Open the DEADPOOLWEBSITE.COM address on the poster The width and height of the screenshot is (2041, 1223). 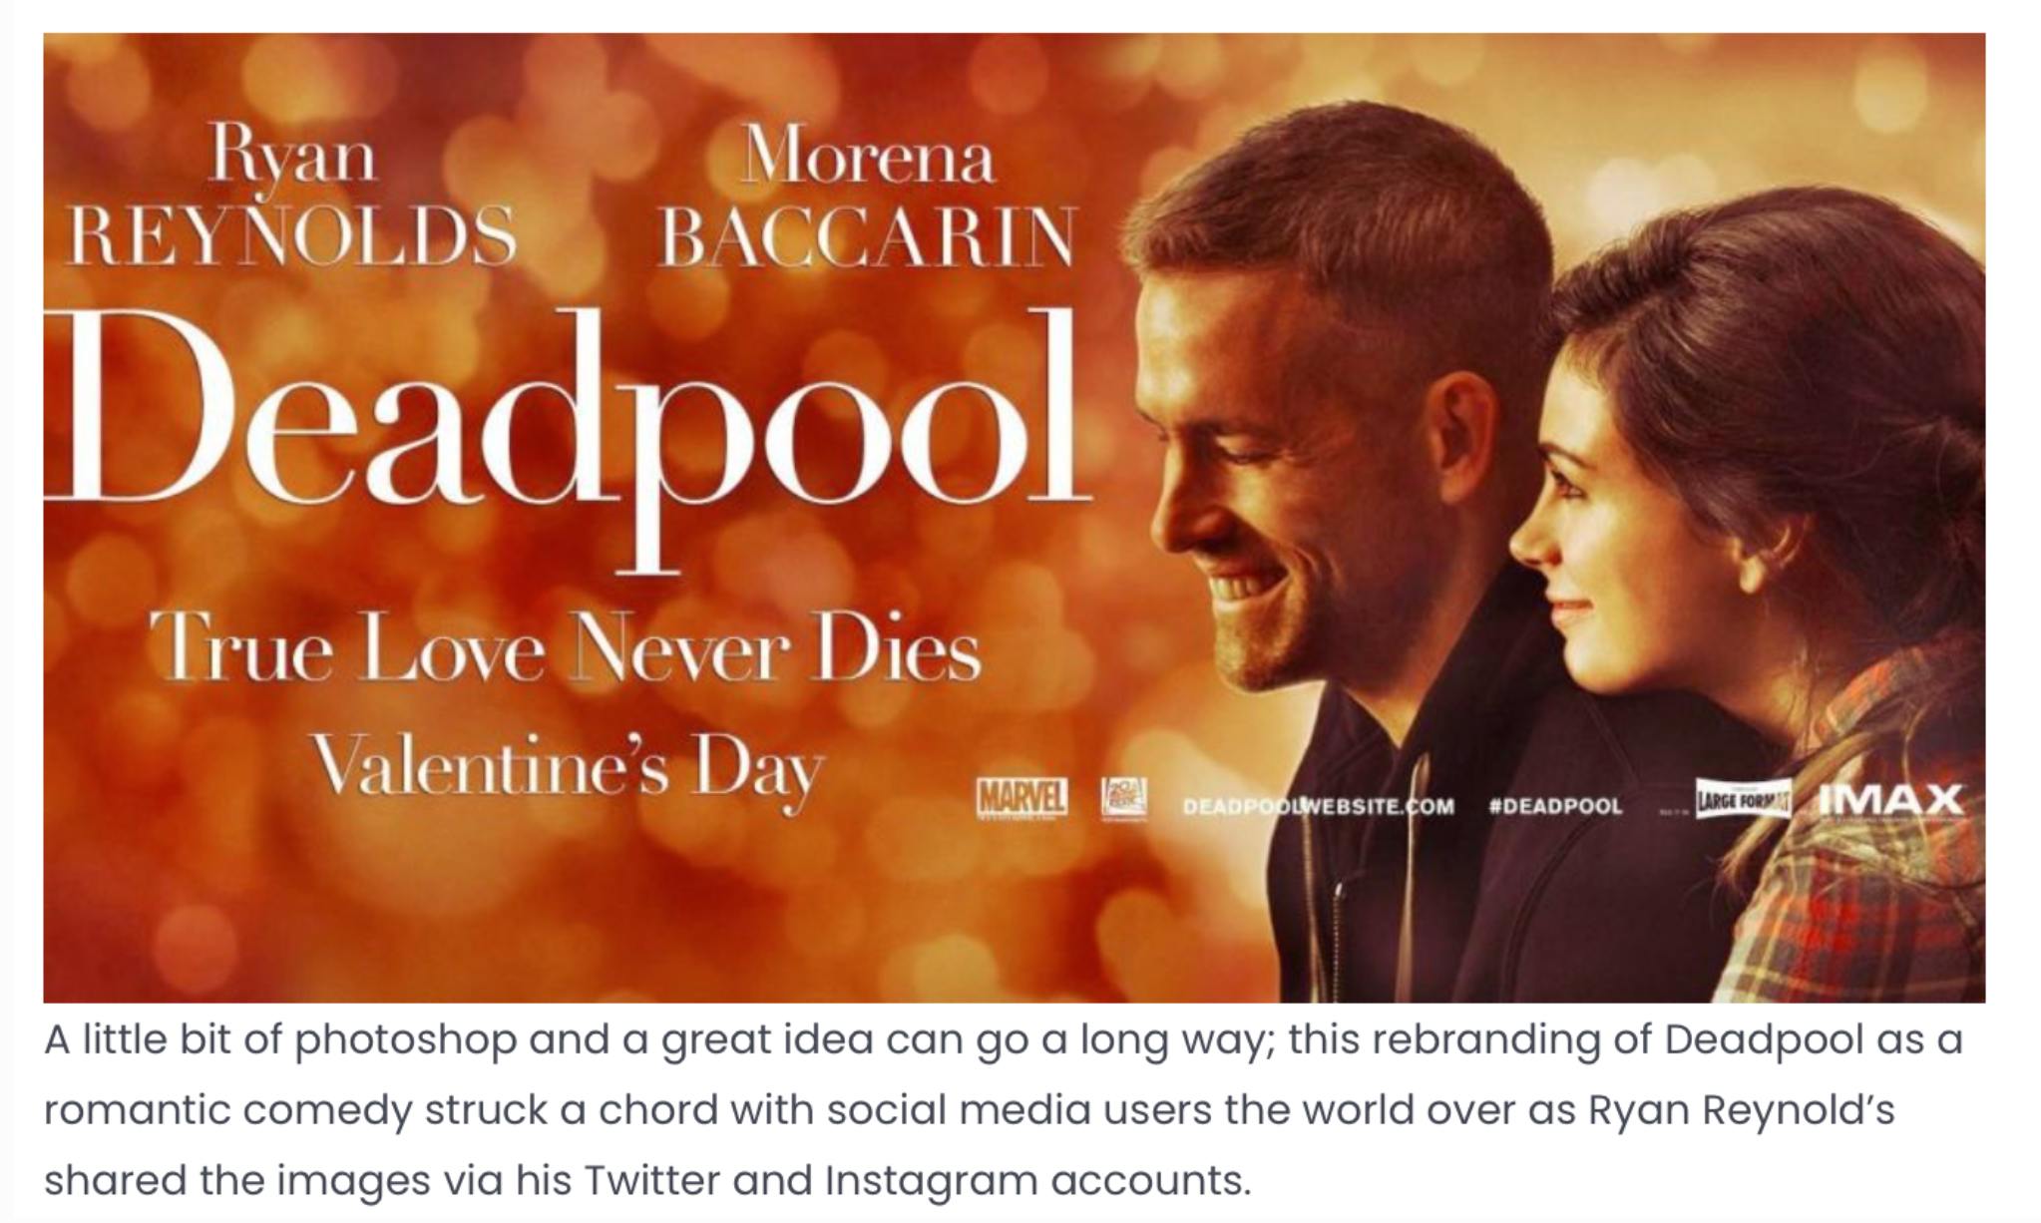pyautogui.click(x=1318, y=806)
